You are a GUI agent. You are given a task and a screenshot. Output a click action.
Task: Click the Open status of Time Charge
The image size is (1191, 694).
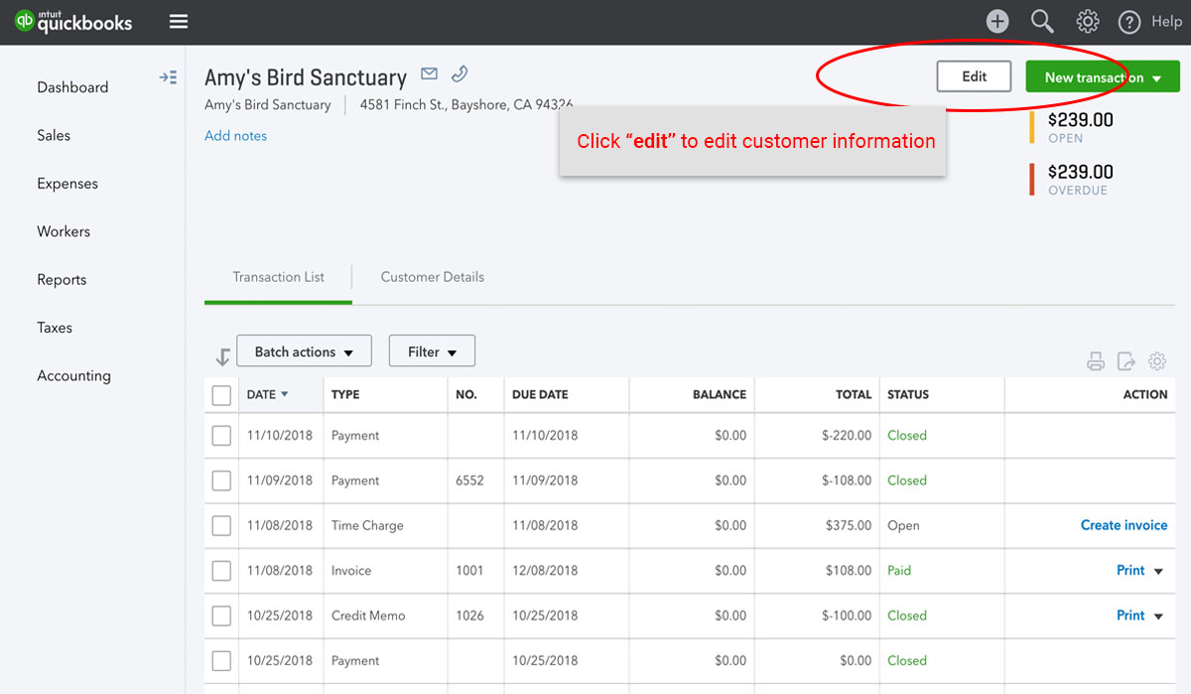pos(903,526)
